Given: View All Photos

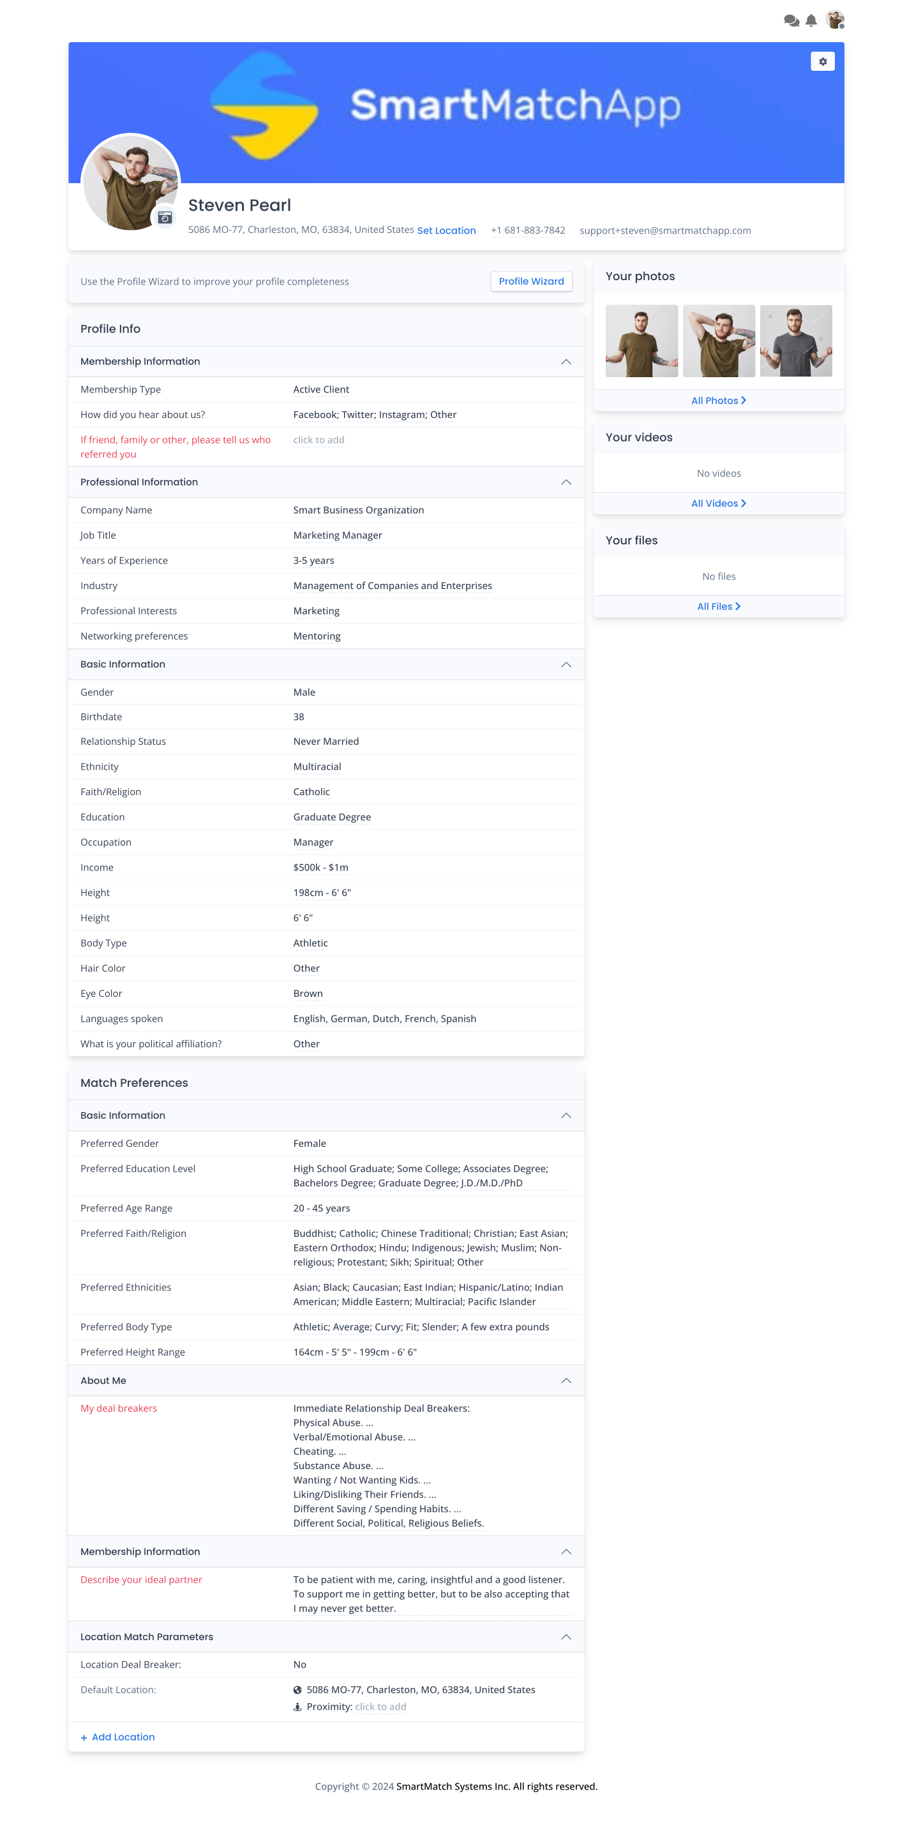Looking at the screenshot, I should point(718,401).
